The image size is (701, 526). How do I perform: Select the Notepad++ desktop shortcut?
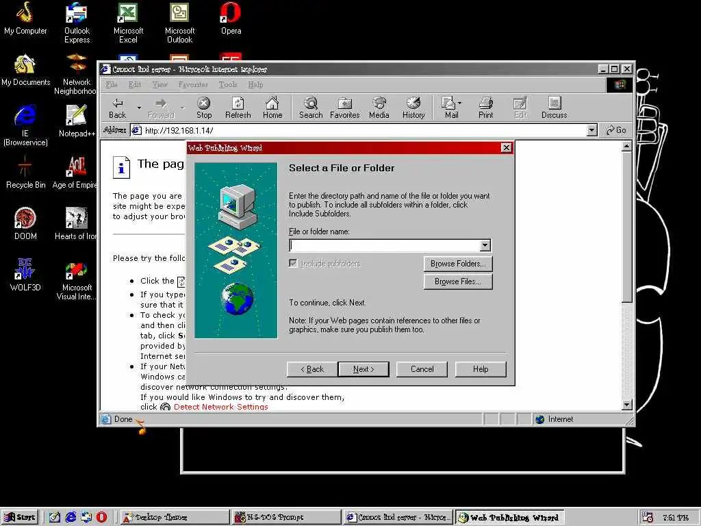[77, 121]
